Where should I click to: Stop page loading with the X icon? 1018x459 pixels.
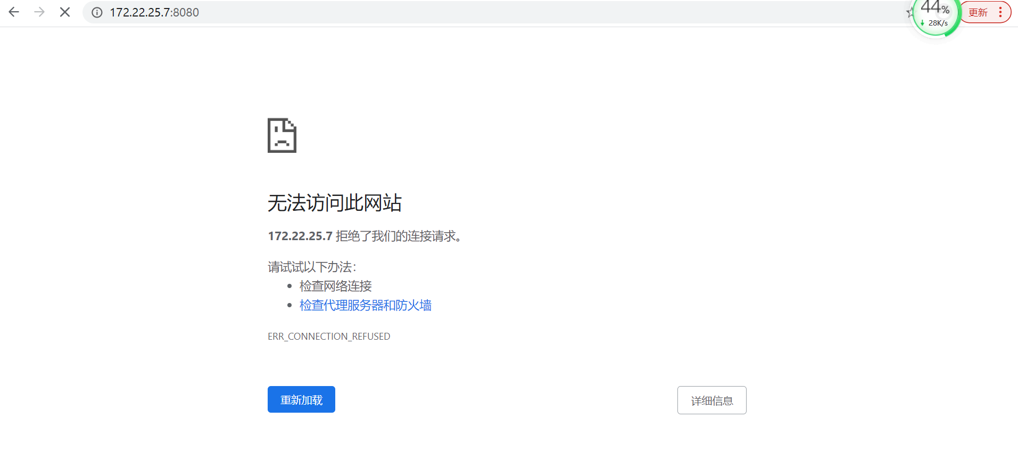point(65,12)
